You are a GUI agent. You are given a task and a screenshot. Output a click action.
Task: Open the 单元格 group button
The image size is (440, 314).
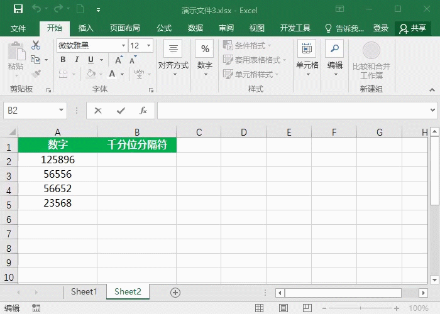coord(307,58)
